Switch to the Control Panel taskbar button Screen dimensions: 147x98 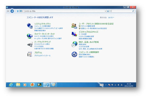tap(47, 85)
